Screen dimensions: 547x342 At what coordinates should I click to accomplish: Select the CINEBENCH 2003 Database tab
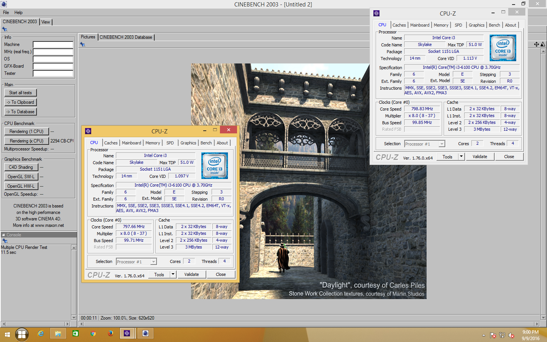pyautogui.click(x=126, y=37)
